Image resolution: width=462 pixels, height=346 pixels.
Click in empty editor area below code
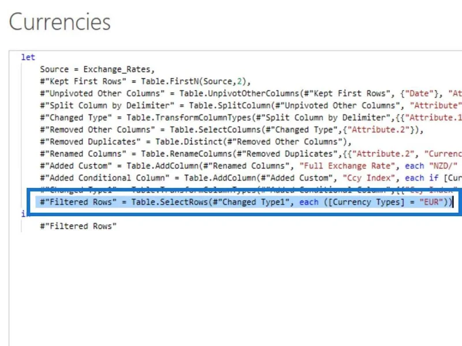tap(236, 288)
